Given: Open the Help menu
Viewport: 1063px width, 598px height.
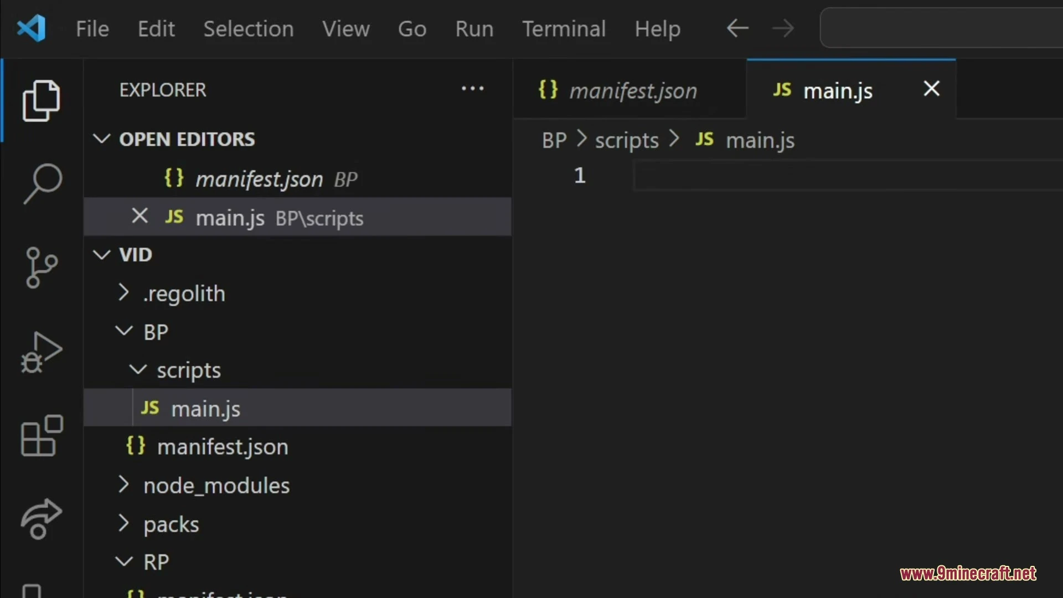Looking at the screenshot, I should (658, 28).
